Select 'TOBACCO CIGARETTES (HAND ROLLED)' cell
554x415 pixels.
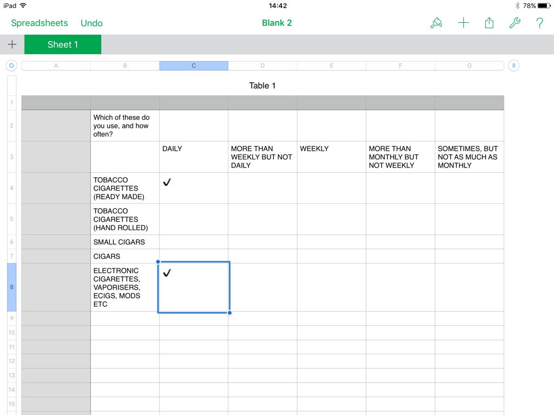point(125,219)
